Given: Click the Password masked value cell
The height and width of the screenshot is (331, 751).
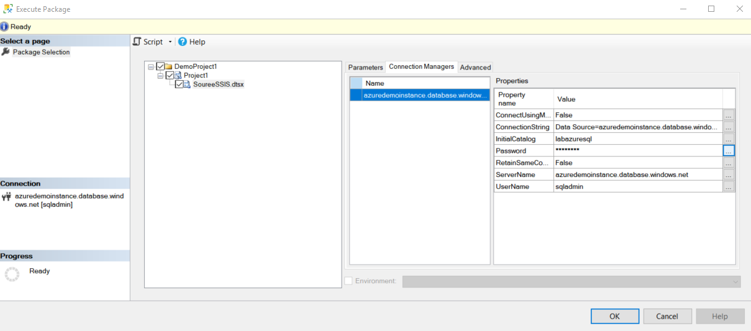Looking at the screenshot, I should (638, 150).
